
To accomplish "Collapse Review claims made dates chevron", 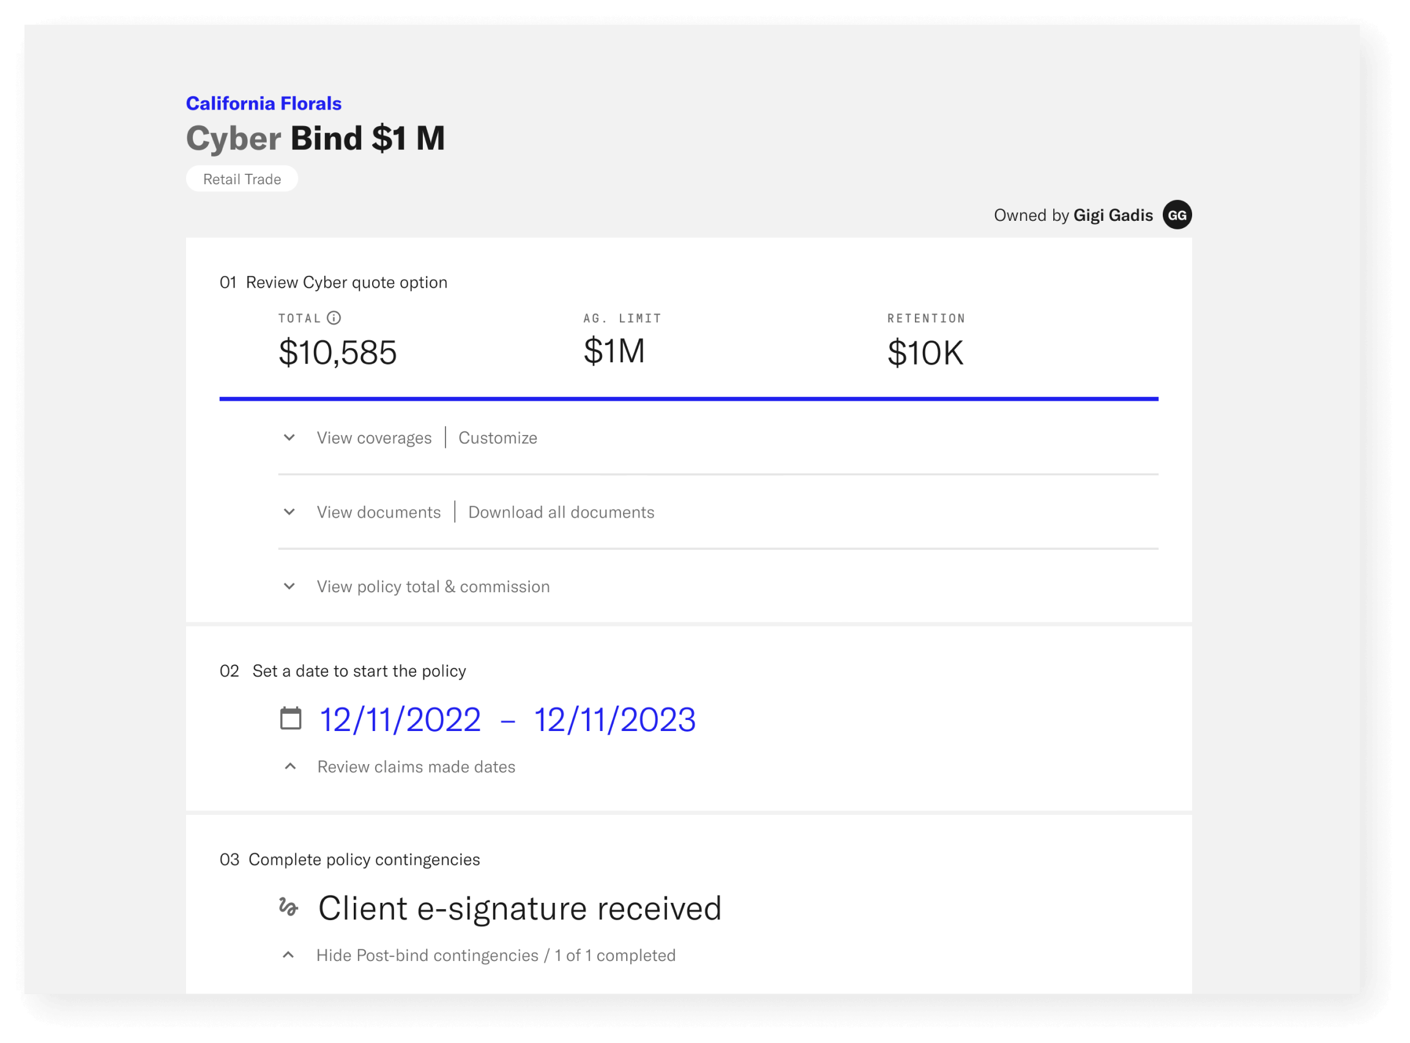I will coord(291,766).
